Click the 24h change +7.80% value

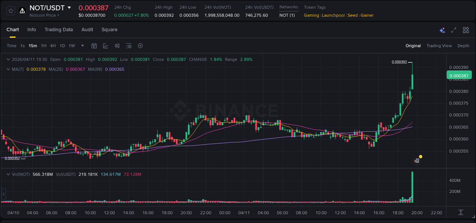click(142, 15)
